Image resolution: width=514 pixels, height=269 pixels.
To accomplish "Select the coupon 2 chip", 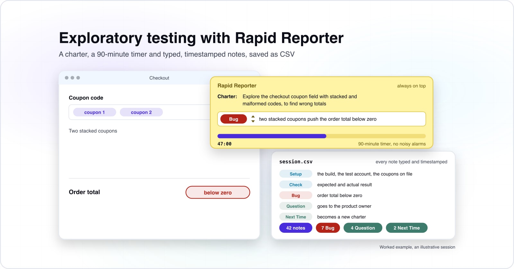I will point(141,112).
